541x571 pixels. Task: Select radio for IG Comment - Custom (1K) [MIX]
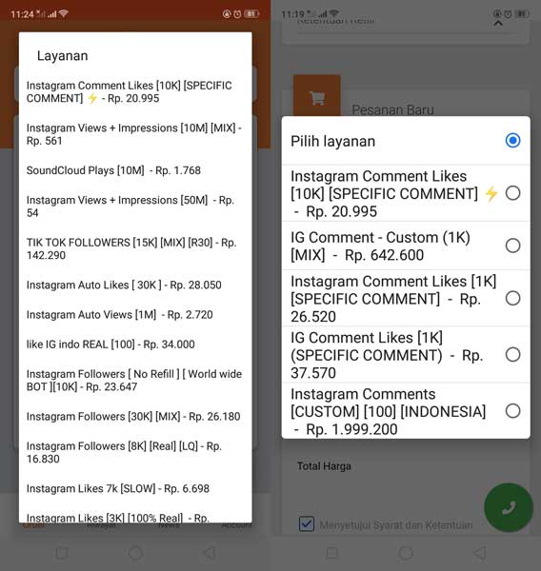pos(512,246)
